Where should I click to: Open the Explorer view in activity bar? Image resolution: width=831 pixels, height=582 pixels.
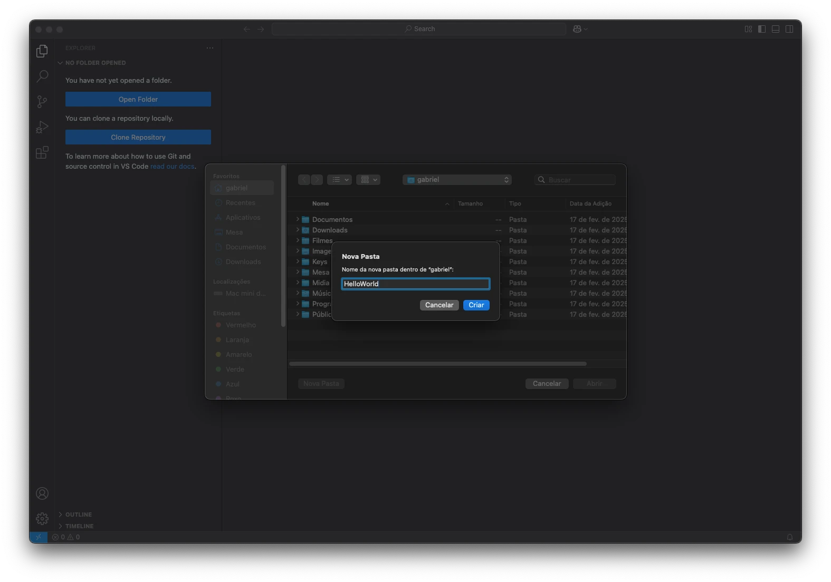(x=42, y=51)
